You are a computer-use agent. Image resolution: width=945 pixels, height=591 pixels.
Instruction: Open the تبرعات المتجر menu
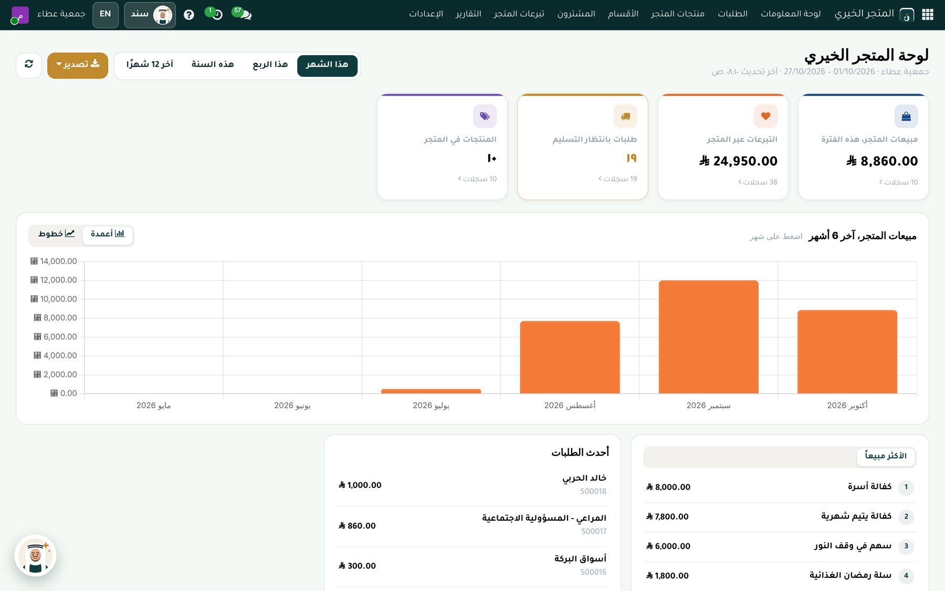point(519,14)
